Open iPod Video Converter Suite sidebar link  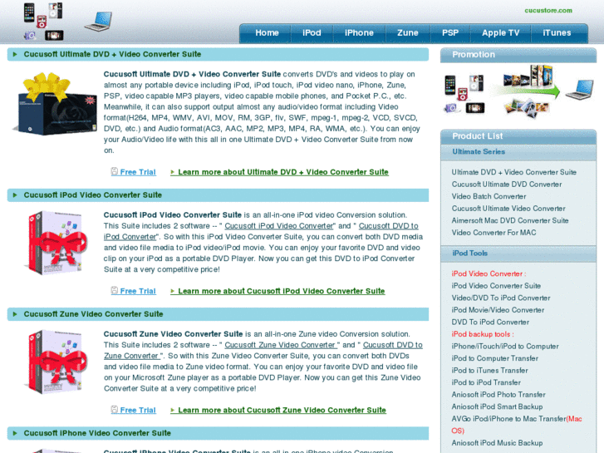496,286
